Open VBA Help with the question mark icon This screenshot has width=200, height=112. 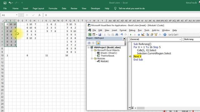tap(165, 35)
